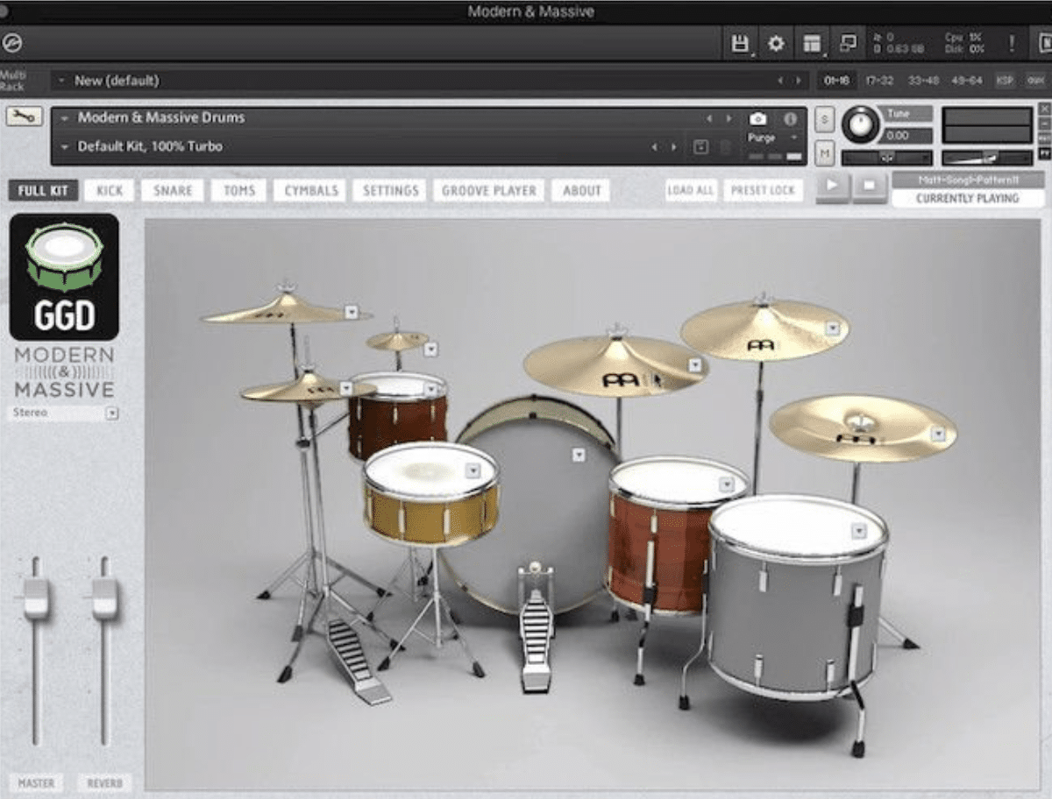Click the PV button on the instrument header edge
1052x799 pixels.
(x=1044, y=153)
